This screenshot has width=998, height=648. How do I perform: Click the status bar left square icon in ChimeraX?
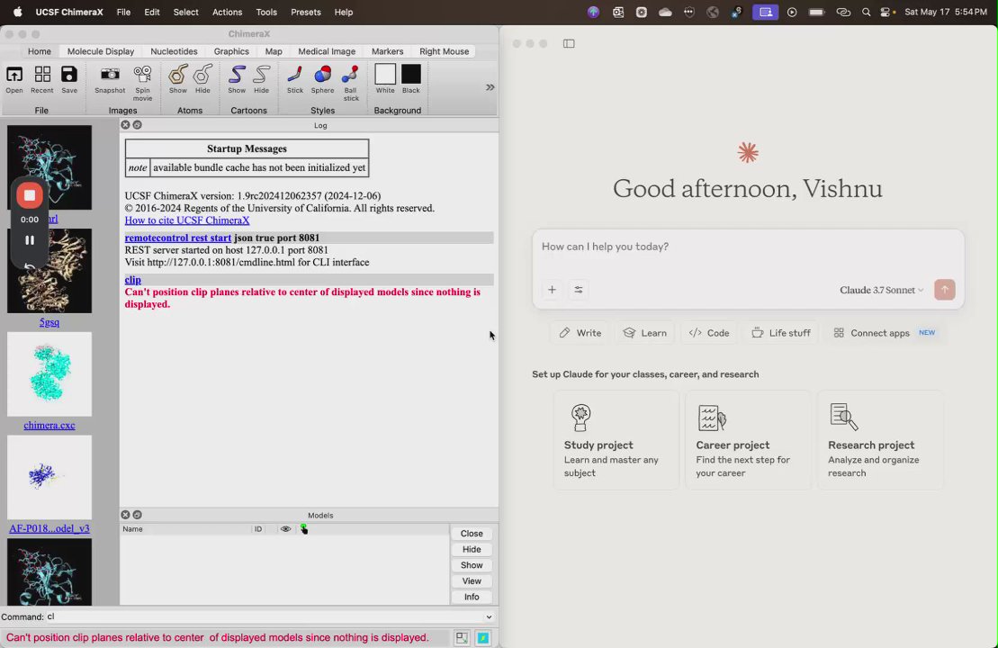pyautogui.click(x=462, y=638)
